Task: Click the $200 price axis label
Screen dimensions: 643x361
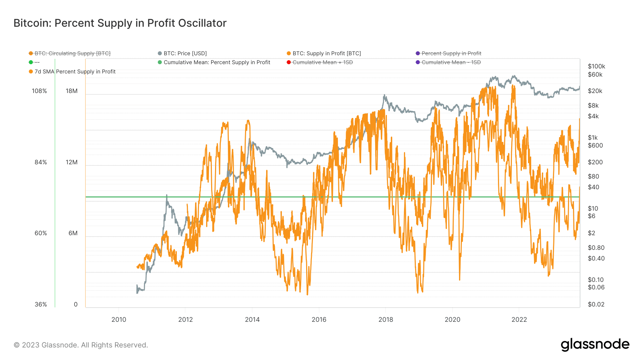Action: tap(595, 162)
